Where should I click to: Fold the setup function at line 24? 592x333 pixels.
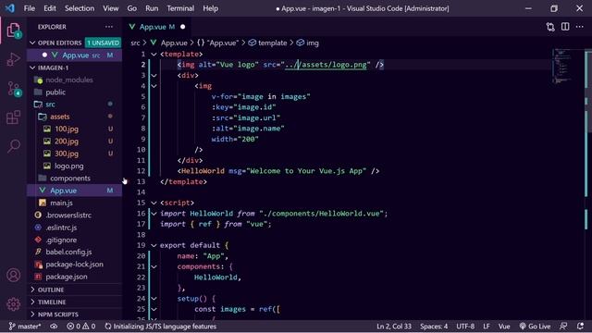click(x=154, y=299)
